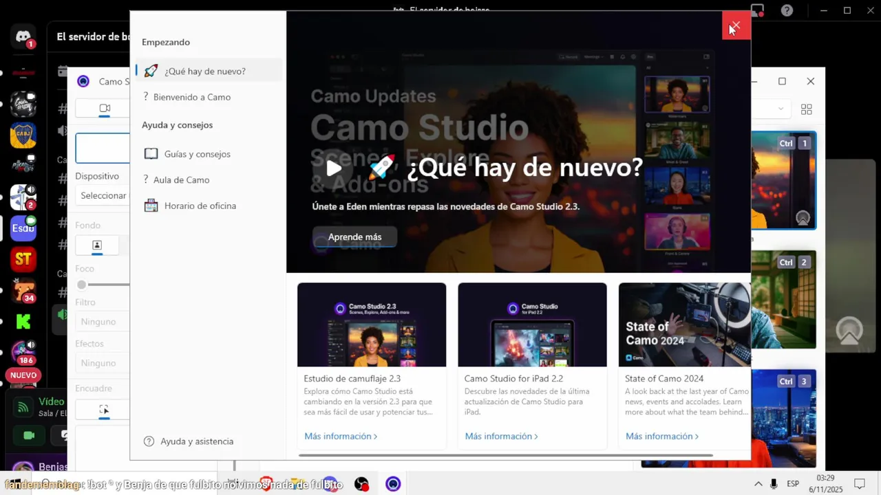Open Discord home with 1 notification
881x495 pixels.
[23, 37]
